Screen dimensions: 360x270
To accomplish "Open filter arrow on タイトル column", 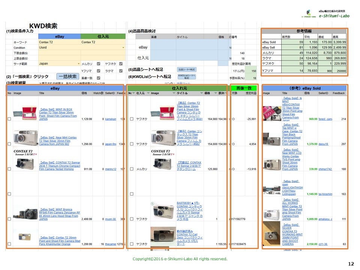I will (202, 93).
